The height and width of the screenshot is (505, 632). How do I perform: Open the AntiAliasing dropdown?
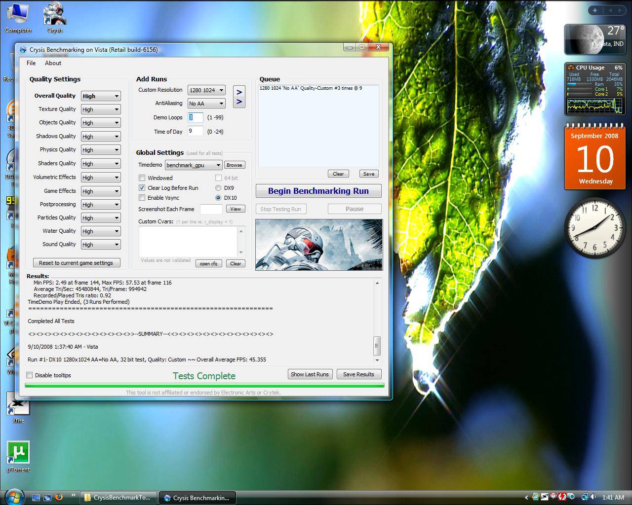click(206, 104)
